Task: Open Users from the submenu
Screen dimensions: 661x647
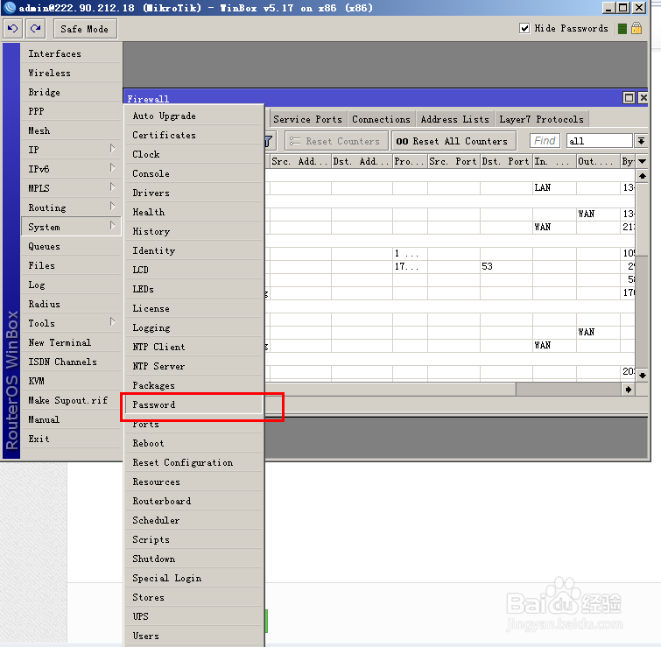Action: pyautogui.click(x=193, y=636)
